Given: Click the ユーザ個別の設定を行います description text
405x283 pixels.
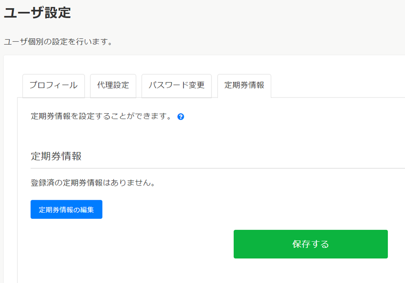Looking at the screenshot, I should tap(58, 42).
